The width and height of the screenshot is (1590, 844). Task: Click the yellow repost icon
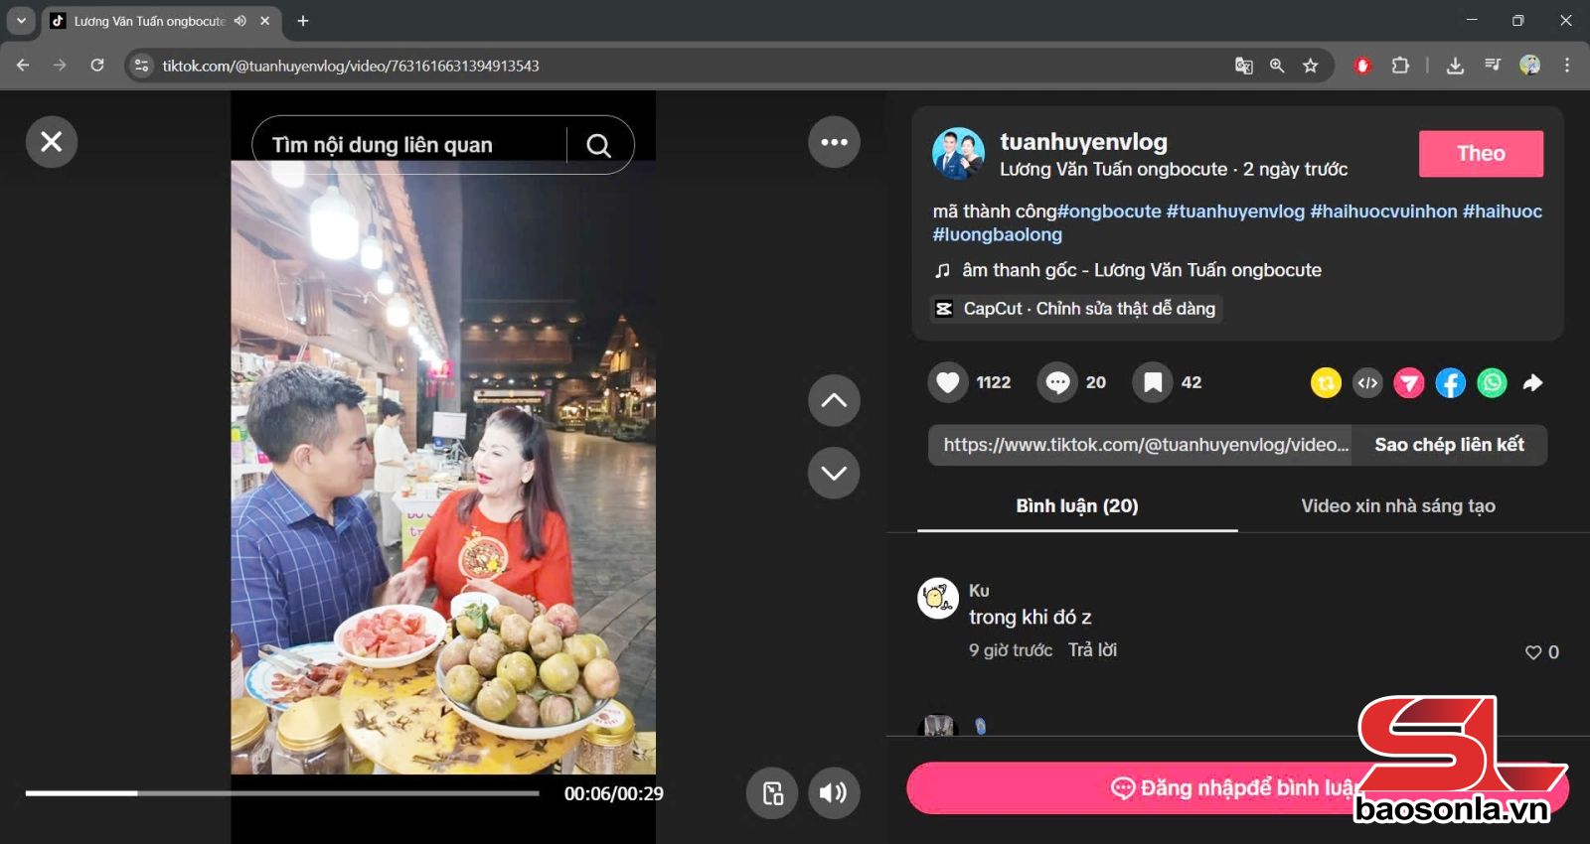(1326, 383)
